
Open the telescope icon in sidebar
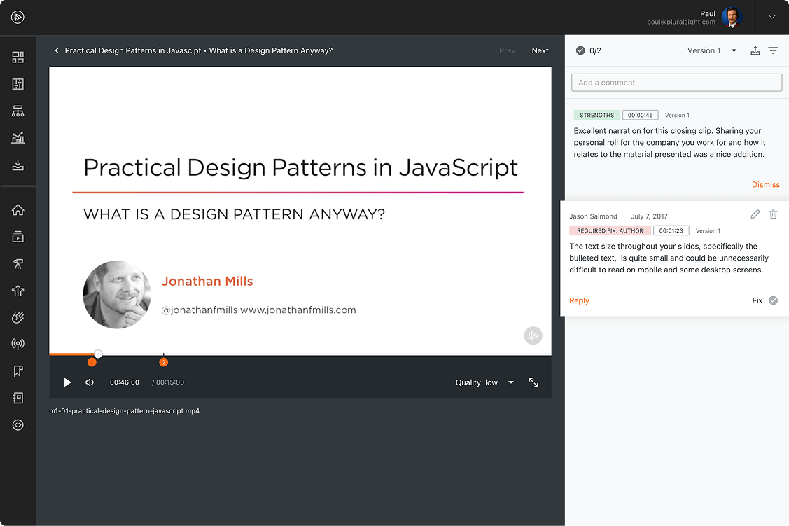[18, 264]
